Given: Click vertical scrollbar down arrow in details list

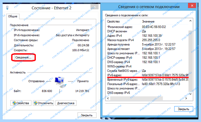Looking at the screenshot, I should 190,94.
